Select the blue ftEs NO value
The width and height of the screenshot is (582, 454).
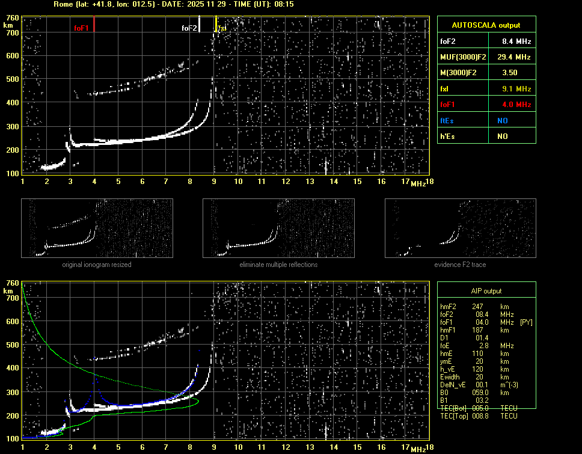pos(502,120)
